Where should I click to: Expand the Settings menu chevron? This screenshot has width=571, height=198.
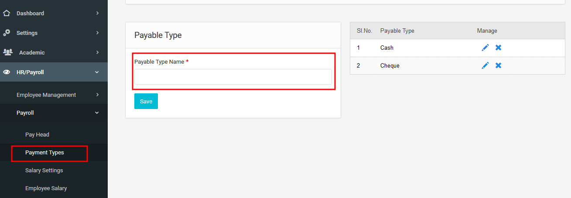click(97, 33)
